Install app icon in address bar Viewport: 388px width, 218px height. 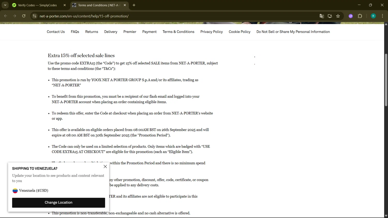point(330,16)
